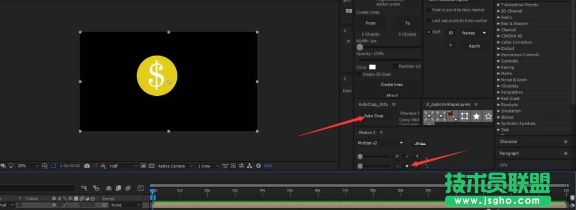Open the Motion 2 panel menu
This screenshot has height=210, width=576.
point(381,133)
